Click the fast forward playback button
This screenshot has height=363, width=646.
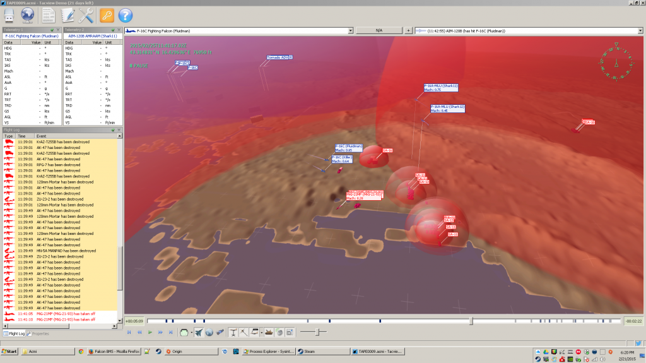pos(160,332)
